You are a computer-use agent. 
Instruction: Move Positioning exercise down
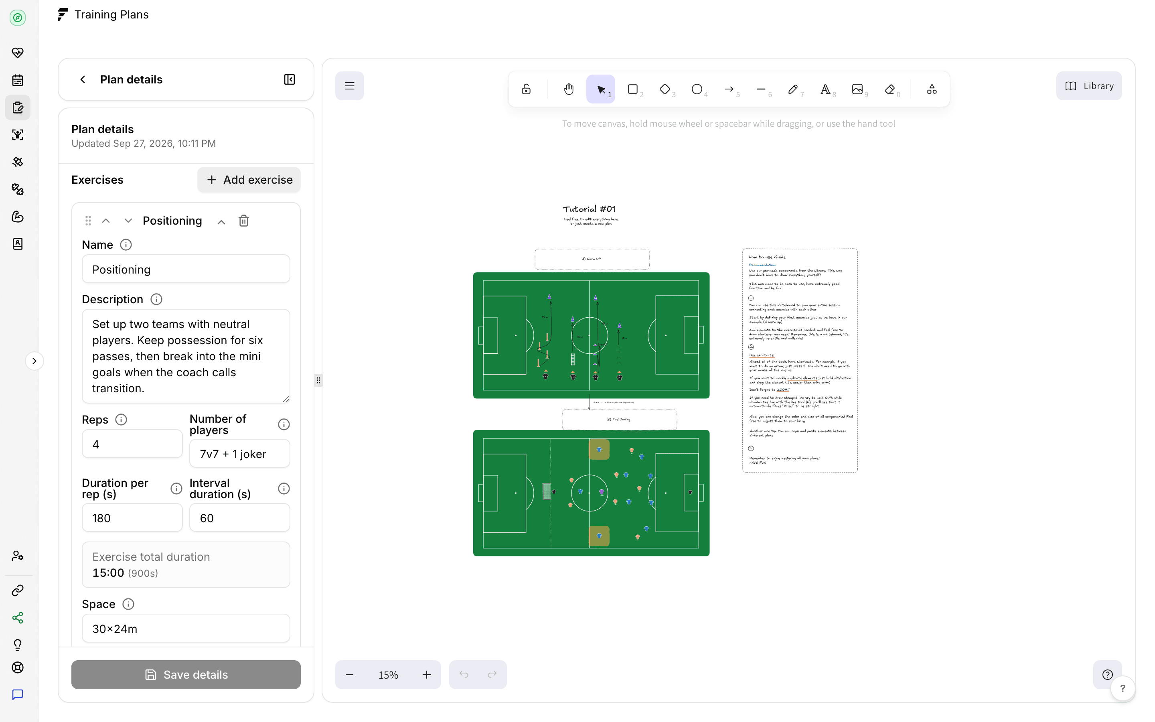click(128, 221)
